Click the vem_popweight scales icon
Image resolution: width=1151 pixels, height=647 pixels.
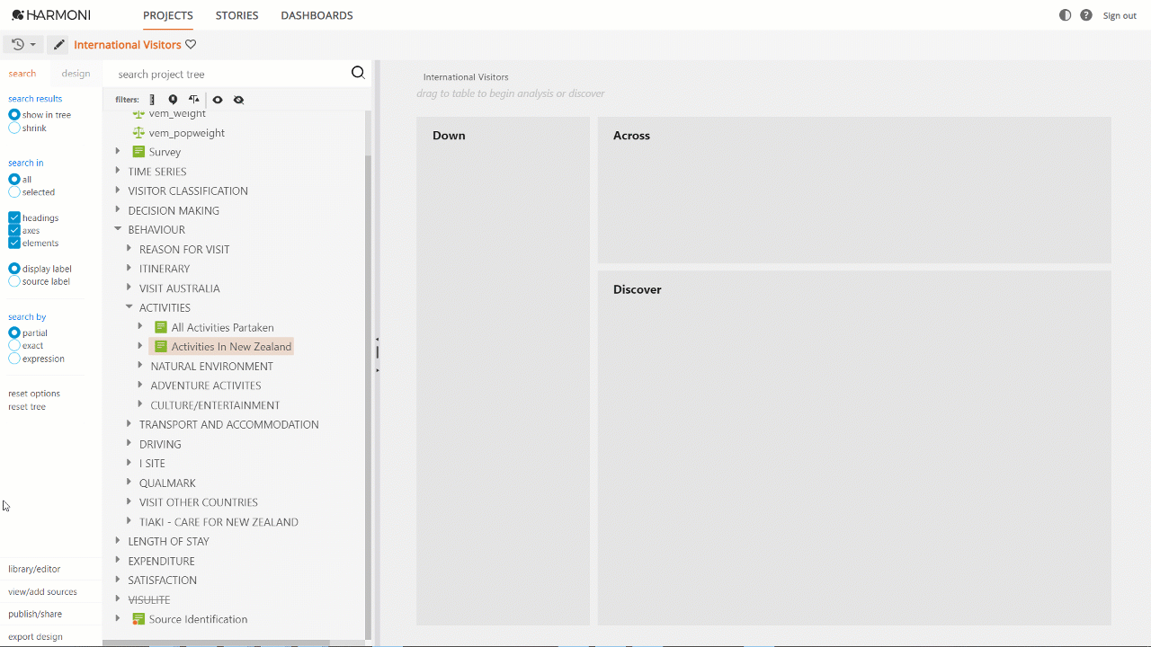pyautogui.click(x=138, y=133)
